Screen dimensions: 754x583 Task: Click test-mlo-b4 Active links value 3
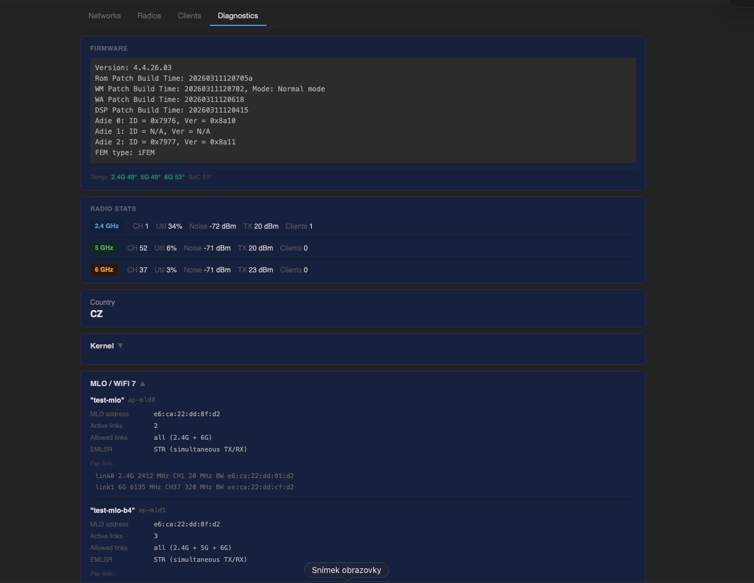pyautogui.click(x=156, y=536)
